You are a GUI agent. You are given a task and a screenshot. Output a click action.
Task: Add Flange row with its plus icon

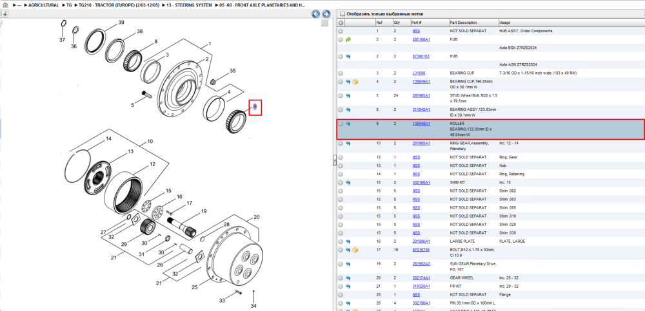[341, 294]
